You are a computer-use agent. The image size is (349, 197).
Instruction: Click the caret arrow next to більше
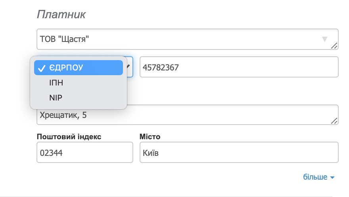pos(332,178)
